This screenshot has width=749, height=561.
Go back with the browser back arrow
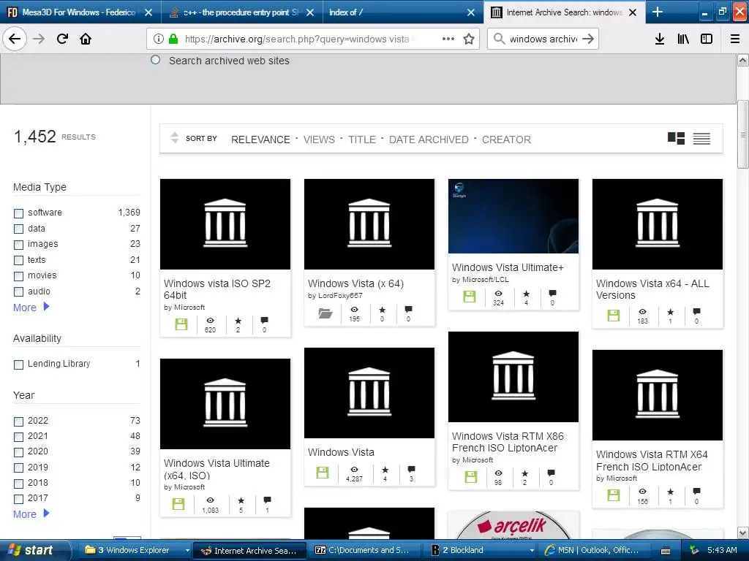15,39
